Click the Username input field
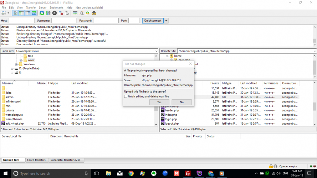This screenshot has width=317, height=178. [64, 21]
